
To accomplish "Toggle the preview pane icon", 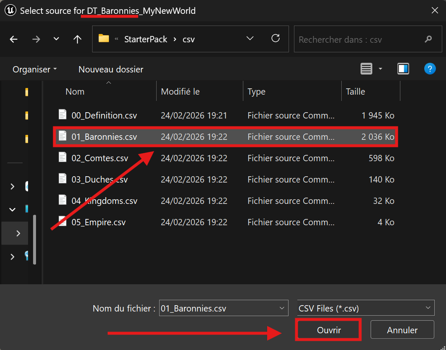I will (403, 69).
